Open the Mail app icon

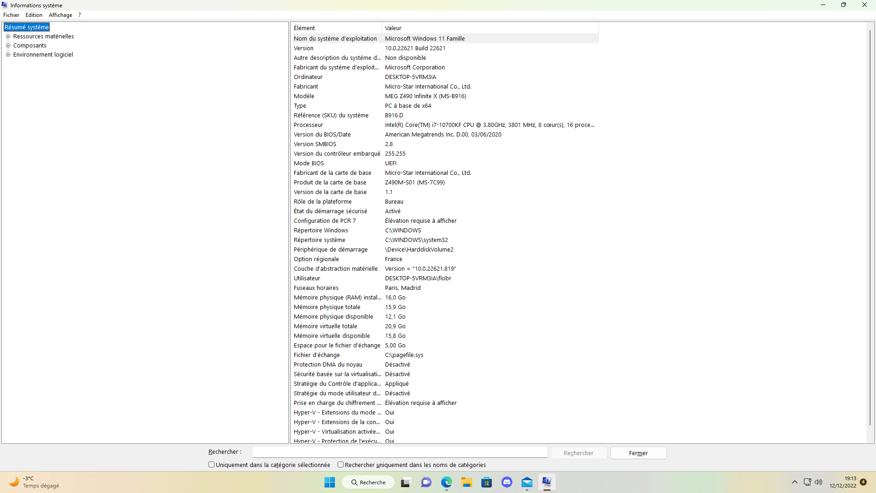(527, 482)
